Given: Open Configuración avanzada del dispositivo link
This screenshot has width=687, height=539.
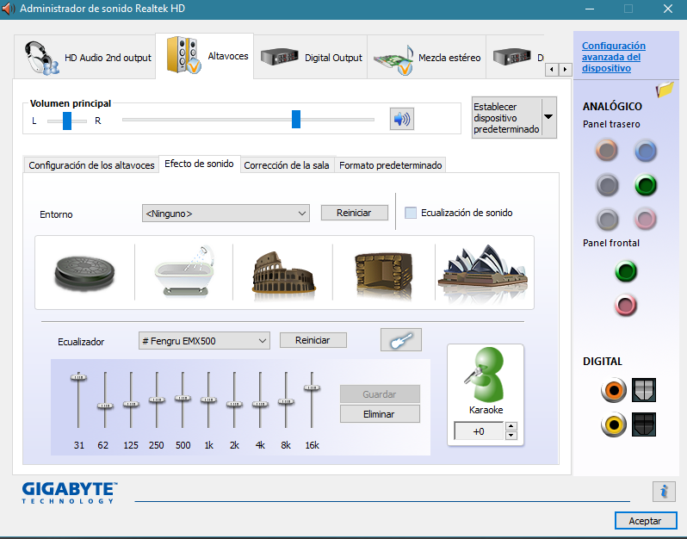Looking at the screenshot, I should click(613, 57).
